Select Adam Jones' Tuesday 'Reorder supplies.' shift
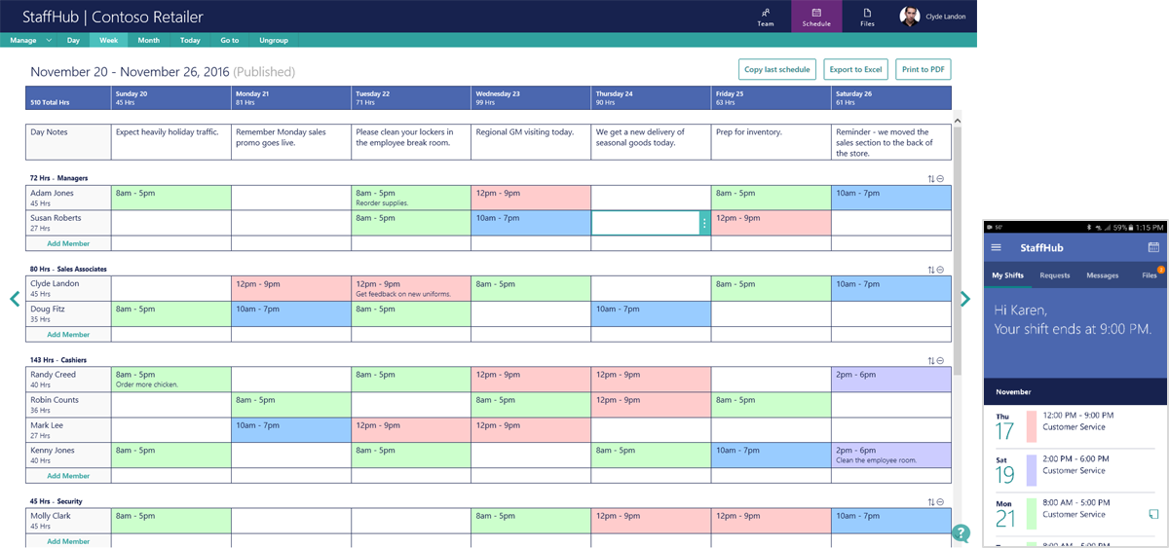The image size is (1169, 548). tap(411, 198)
